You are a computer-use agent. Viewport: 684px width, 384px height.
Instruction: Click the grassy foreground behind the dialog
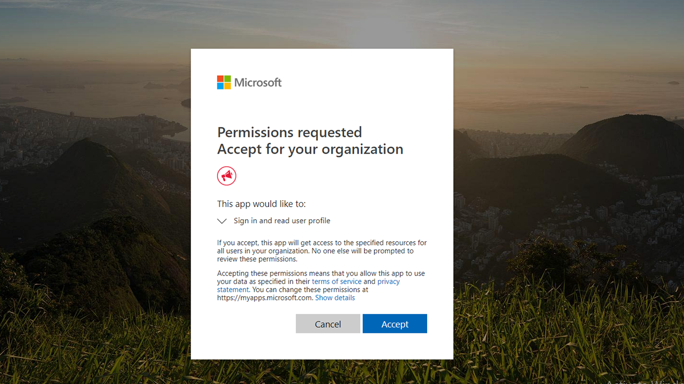click(x=545, y=341)
